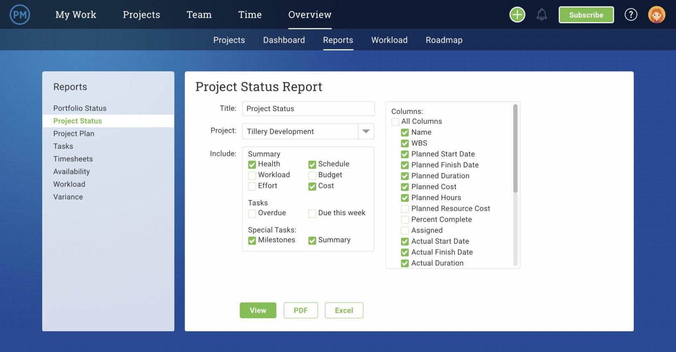The image size is (676, 352).
Task: Open the Workload subnav tab
Action: pyautogui.click(x=389, y=40)
